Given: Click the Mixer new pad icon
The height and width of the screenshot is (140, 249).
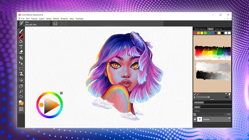Looking at the screenshot, I should point(226,94).
